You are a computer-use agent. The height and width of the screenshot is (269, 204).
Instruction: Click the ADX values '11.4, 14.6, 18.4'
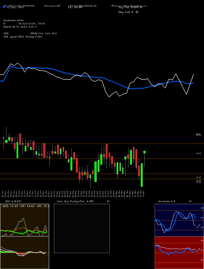47,33
